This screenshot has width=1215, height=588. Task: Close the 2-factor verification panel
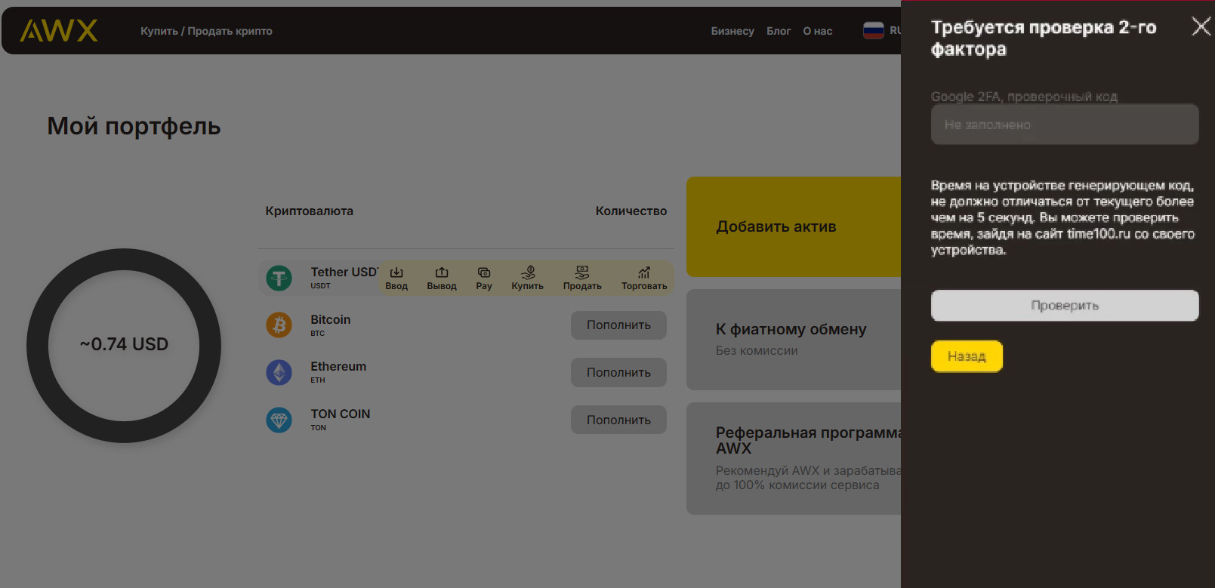[x=1200, y=26]
